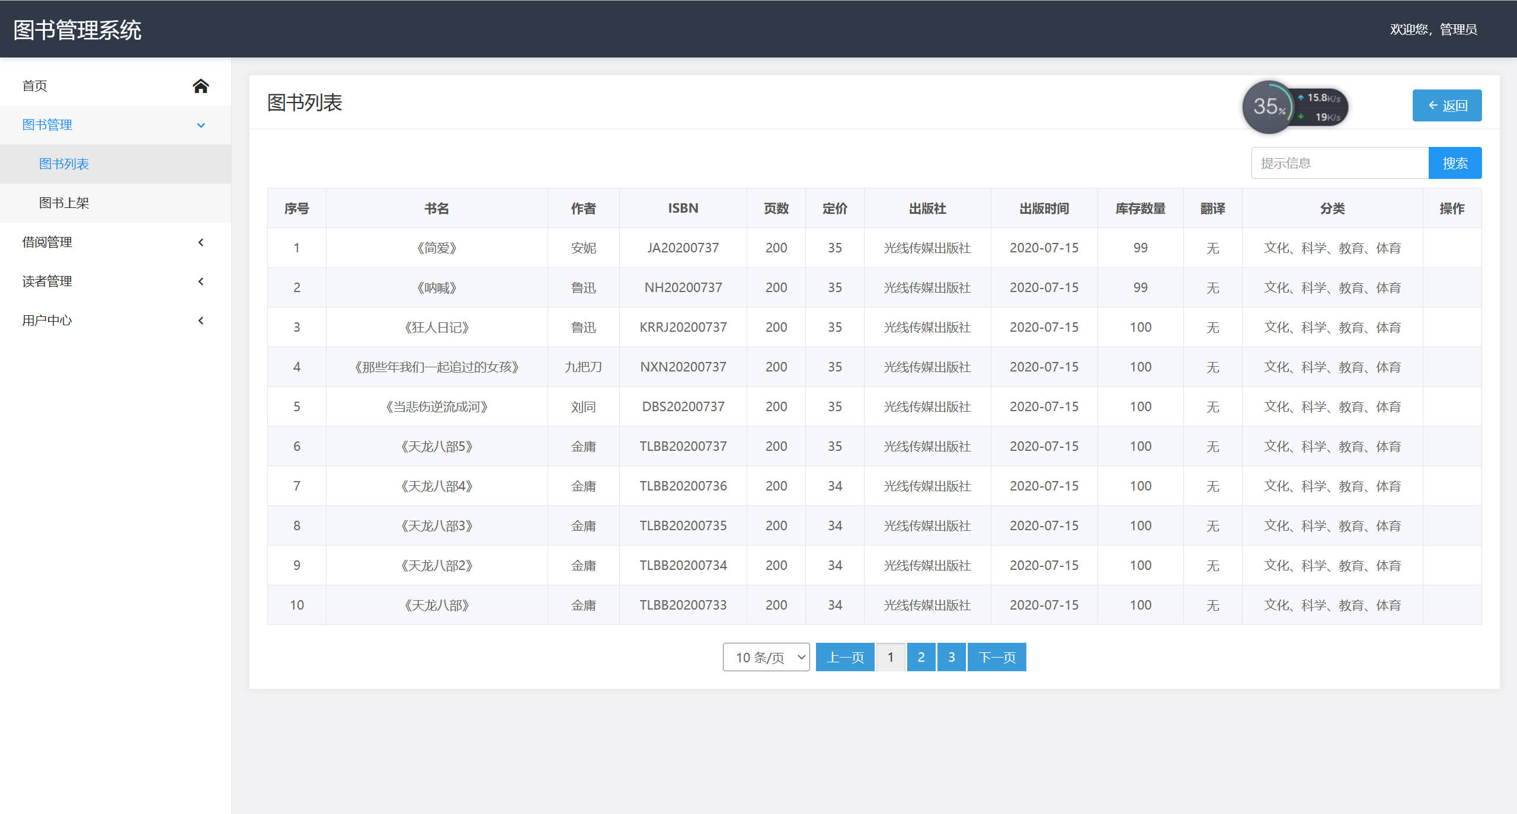Click the home icon beside 首页

point(200,85)
